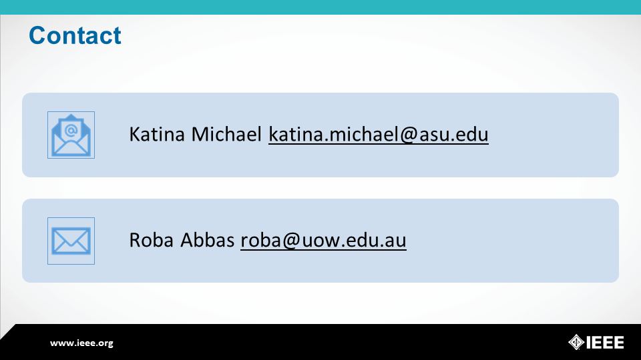The image size is (641, 360).
Task: Click the uow.edu.au domain in email
Action: click(354, 240)
